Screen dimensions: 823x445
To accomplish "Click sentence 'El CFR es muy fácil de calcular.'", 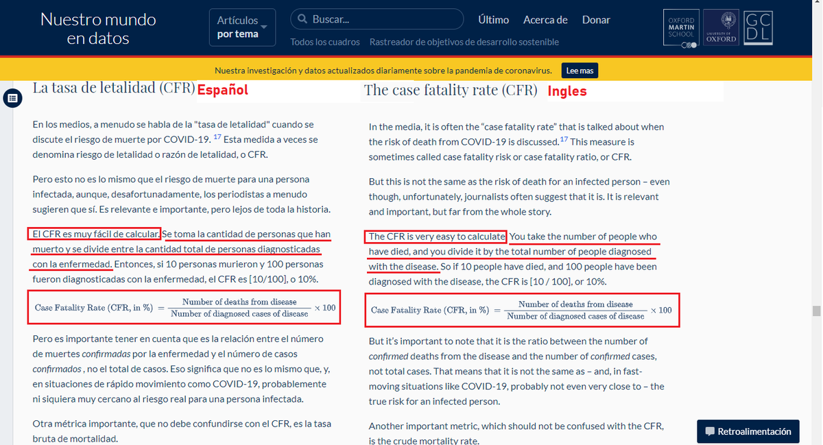I will (95, 234).
